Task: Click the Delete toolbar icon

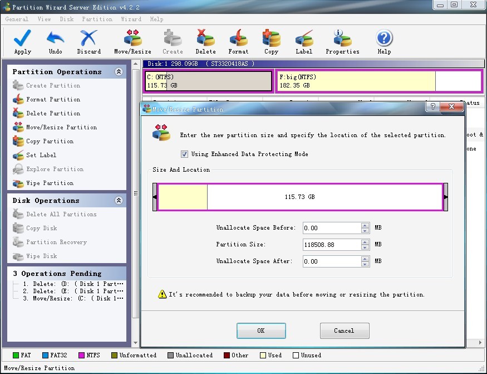Action: tap(205, 38)
